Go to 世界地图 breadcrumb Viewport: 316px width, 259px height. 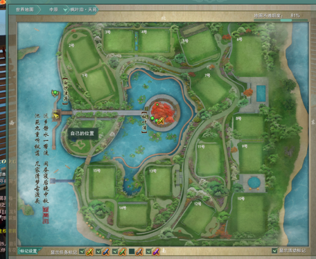pos(25,9)
